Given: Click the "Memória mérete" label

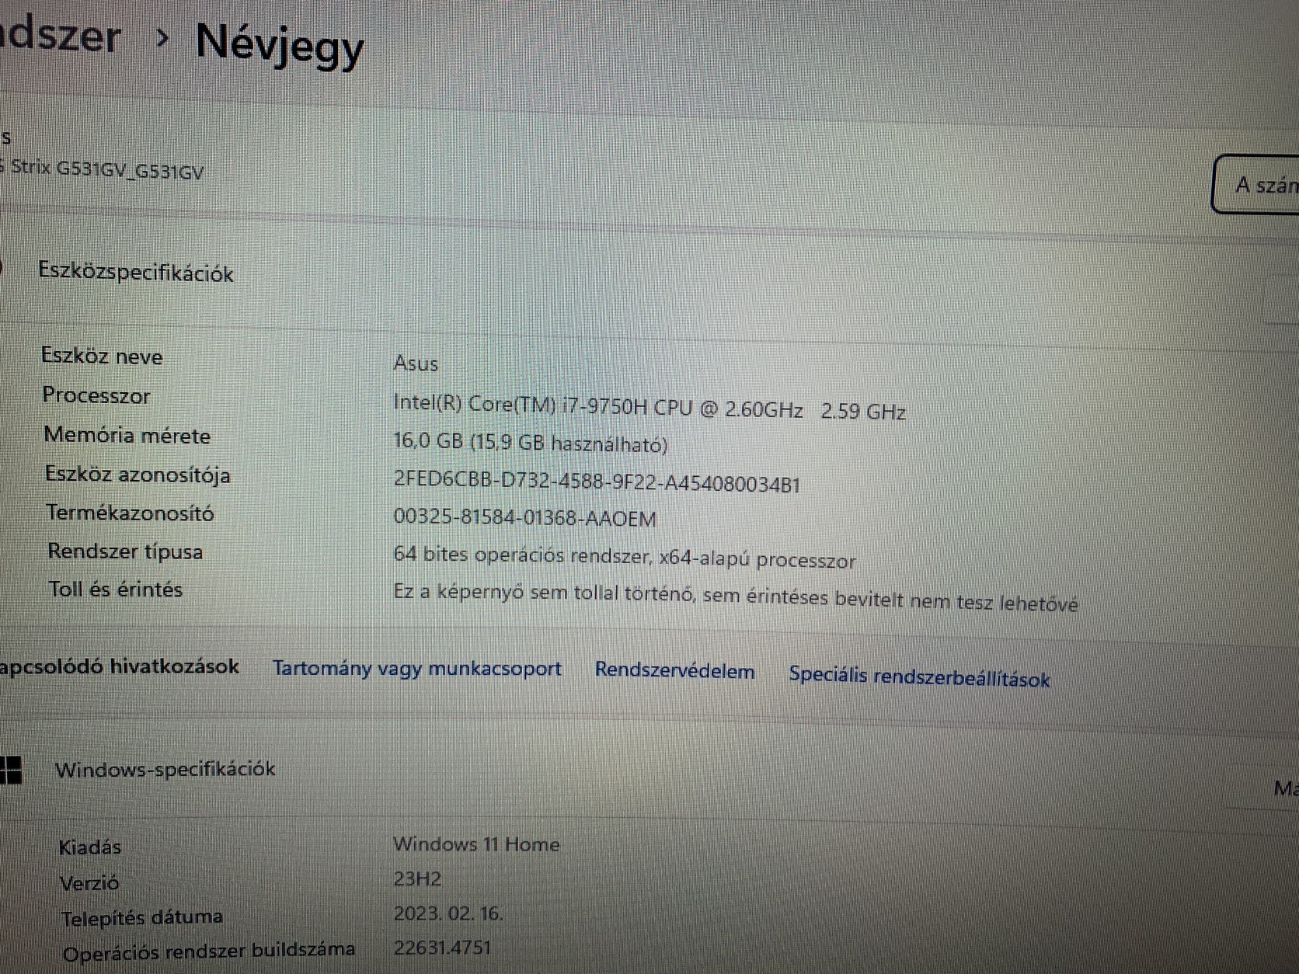Looking at the screenshot, I should tap(127, 435).
